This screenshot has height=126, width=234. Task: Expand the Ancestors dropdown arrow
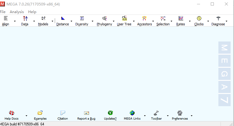pos(153,21)
